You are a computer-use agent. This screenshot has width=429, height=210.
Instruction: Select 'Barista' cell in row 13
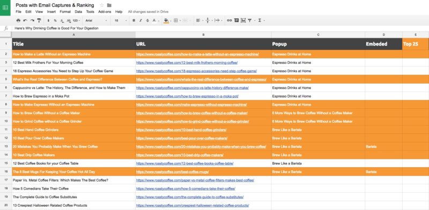(383, 147)
